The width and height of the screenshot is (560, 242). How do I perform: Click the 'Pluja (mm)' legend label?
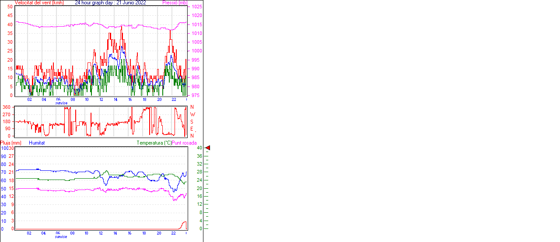pyautogui.click(x=11, y=143)
